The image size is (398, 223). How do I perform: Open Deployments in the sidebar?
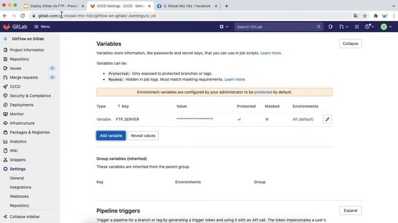(x=22, y=105)
